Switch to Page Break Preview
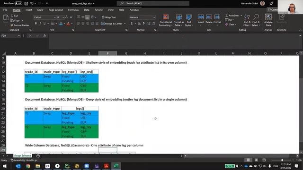The width and height of the screenshot is (303, 170). click(x=264, y=160)
